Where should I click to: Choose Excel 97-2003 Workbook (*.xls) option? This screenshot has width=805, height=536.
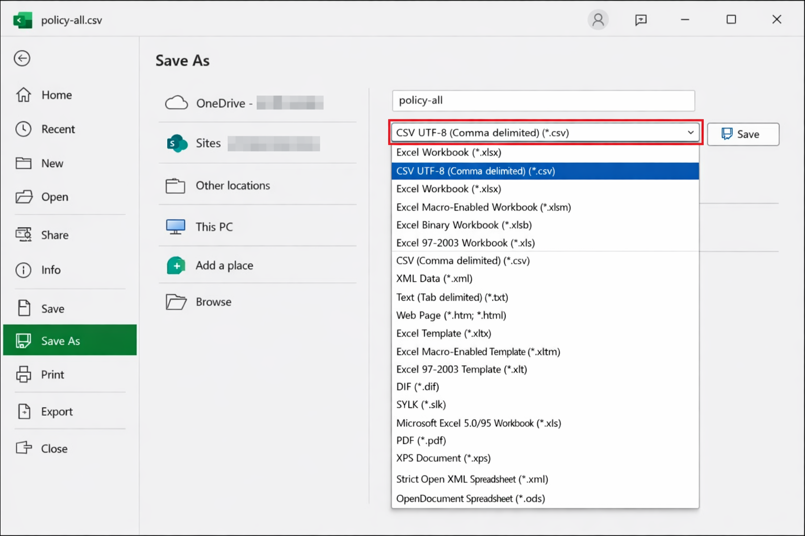tap(545, 243)
